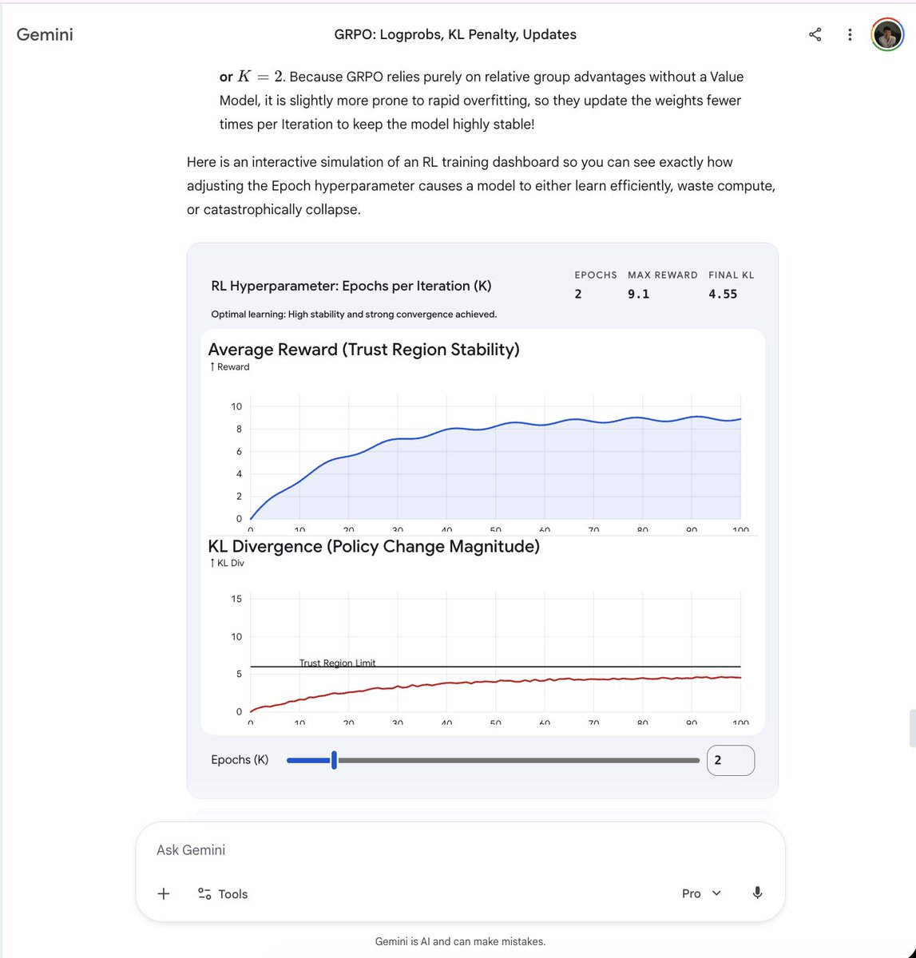916x958 pixels.
Task: Click the page scrollbar thumb on right
Action: [x=912, y=727]
